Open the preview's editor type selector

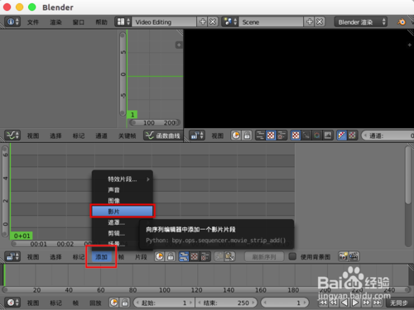point(197,136)
